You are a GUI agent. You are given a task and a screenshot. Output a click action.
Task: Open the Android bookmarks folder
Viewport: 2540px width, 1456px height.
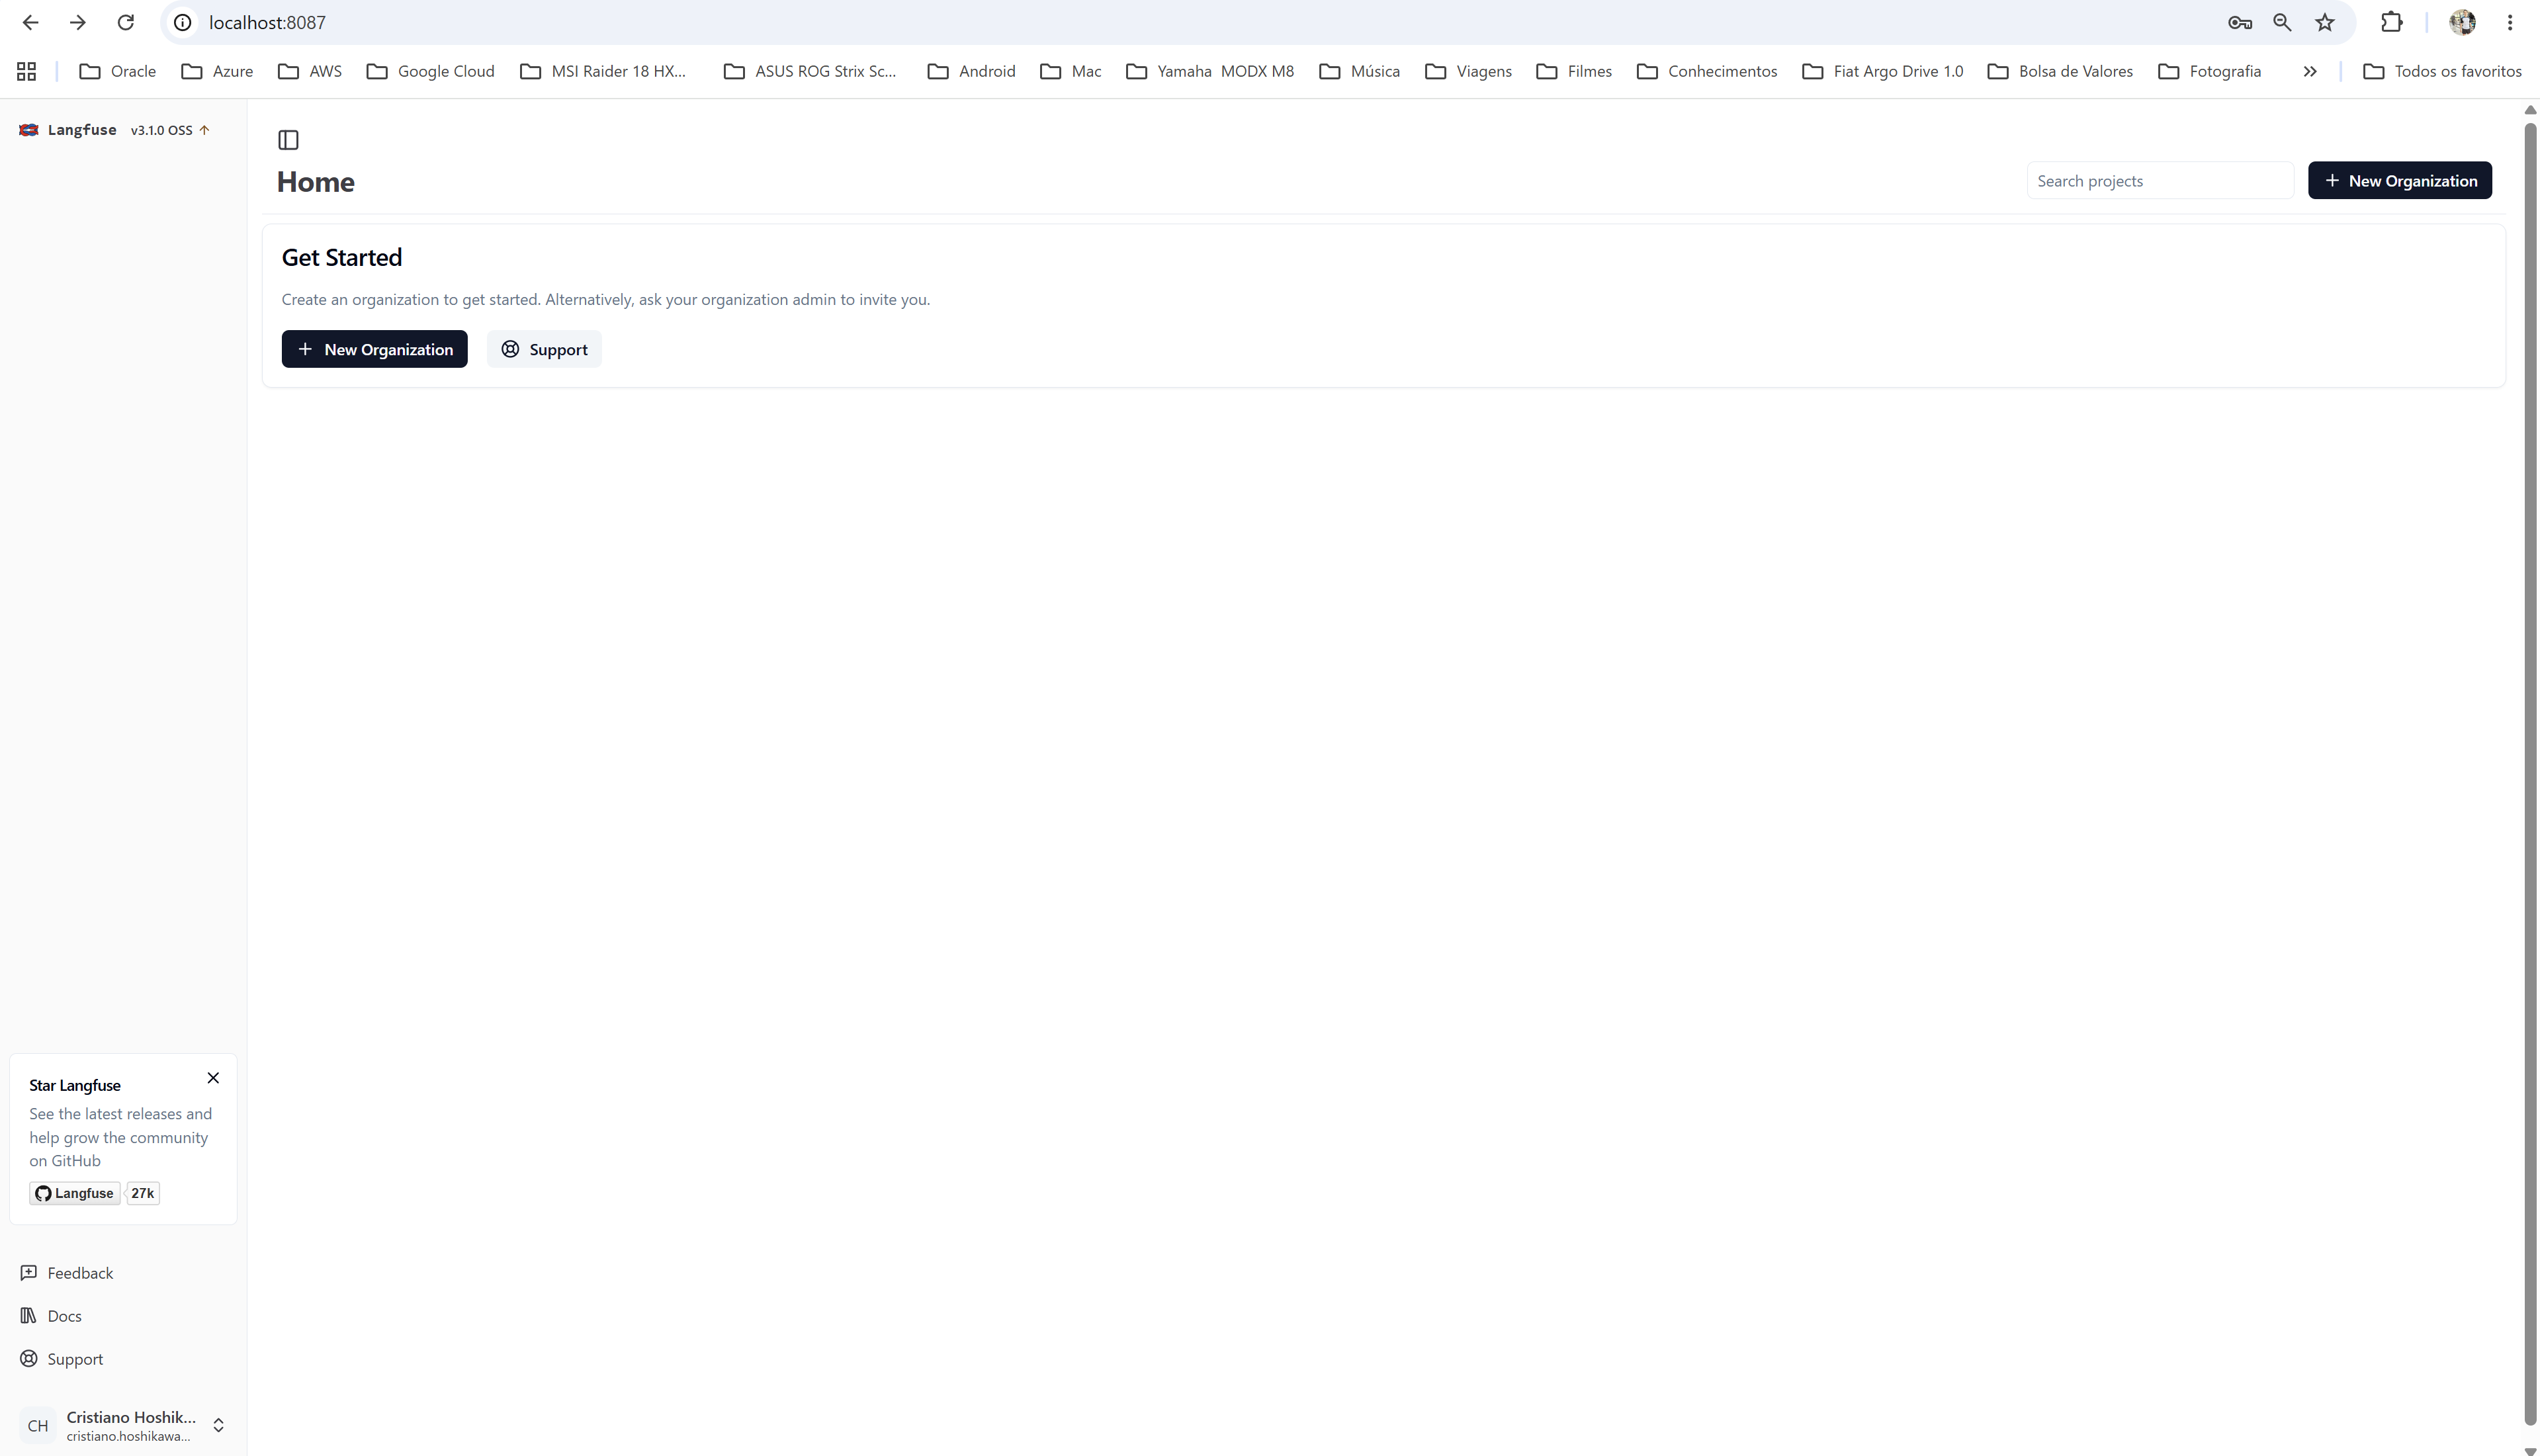(971, 71)
